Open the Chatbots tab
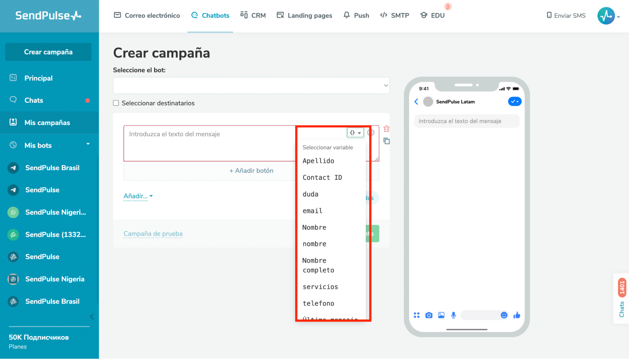The height and width of the screenshot is (359, 629). point(210,15)
